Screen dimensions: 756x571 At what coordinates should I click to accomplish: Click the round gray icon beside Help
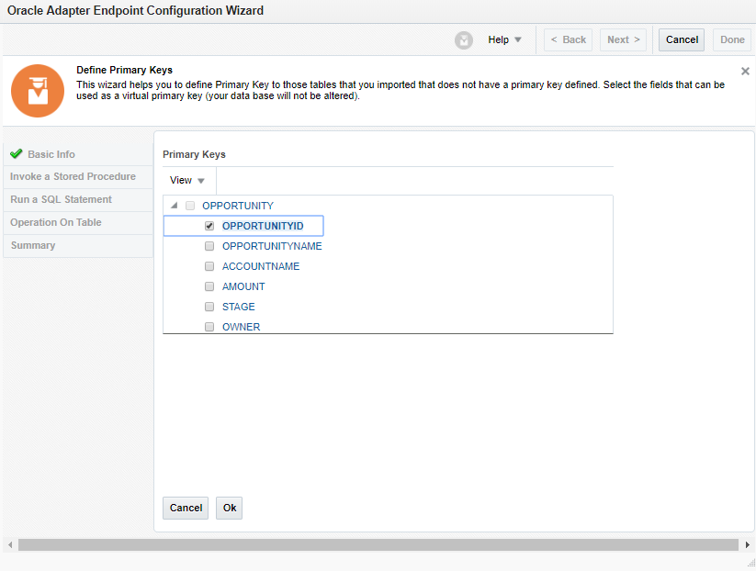click(464, 40)
